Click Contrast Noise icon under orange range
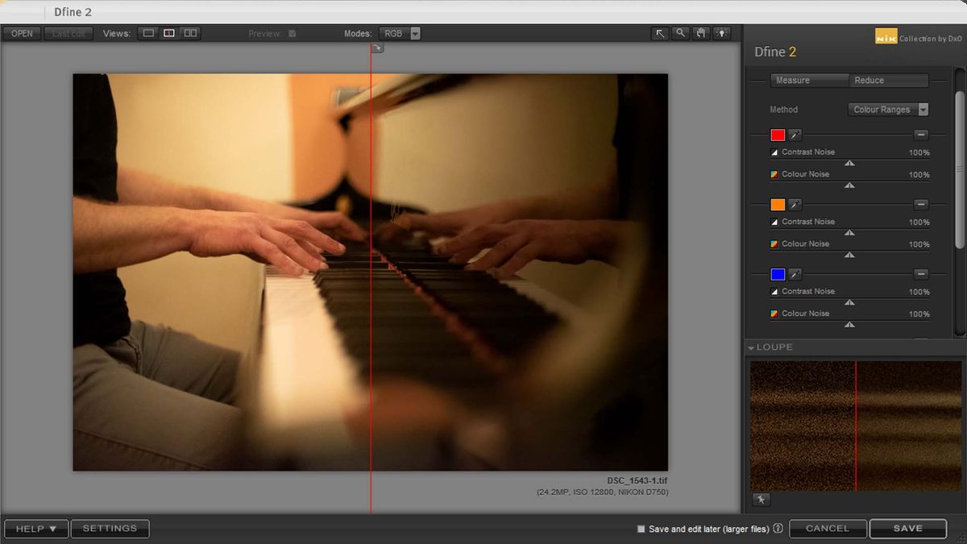The image size is (967, 544). click(774, 222)
